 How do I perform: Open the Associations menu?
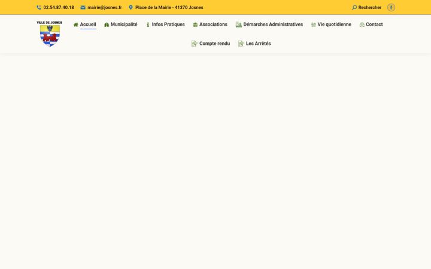click(213, 25)
